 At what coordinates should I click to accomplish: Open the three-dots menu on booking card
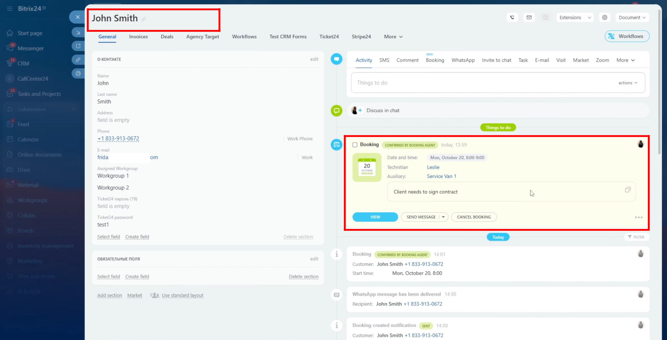click(x=638, y=217)
